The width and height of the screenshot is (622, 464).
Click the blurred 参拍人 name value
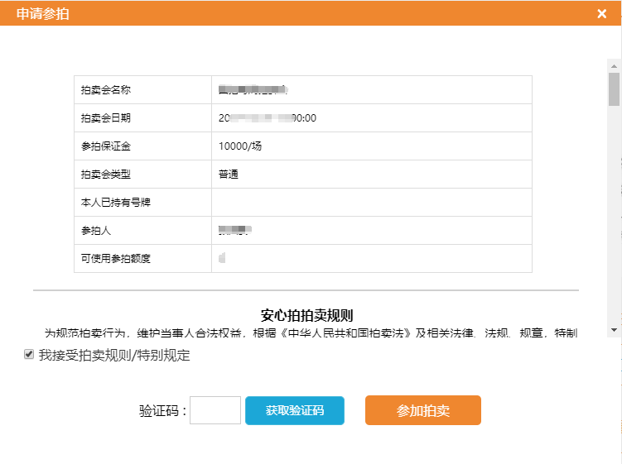(234, 229)
